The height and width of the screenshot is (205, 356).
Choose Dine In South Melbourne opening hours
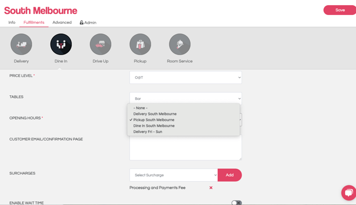coord(184,126)
